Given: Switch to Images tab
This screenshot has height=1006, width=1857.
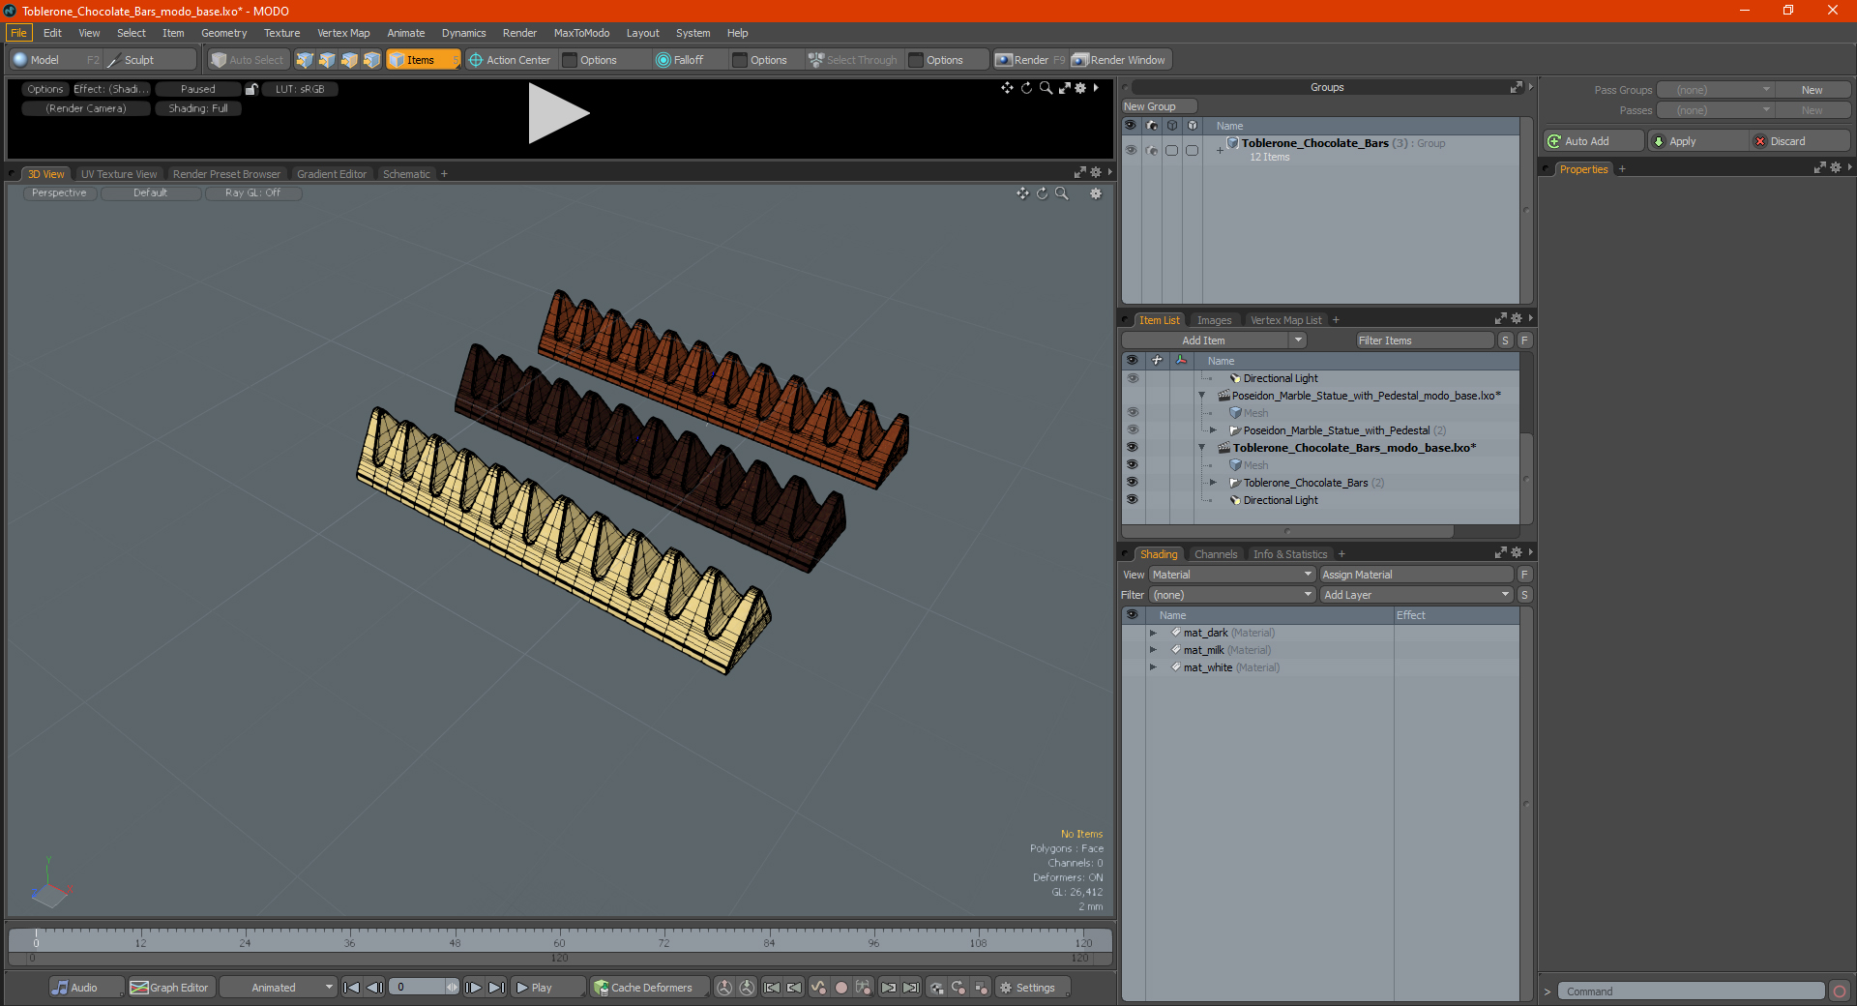Looking at the screenshot, I should 1214,320.
